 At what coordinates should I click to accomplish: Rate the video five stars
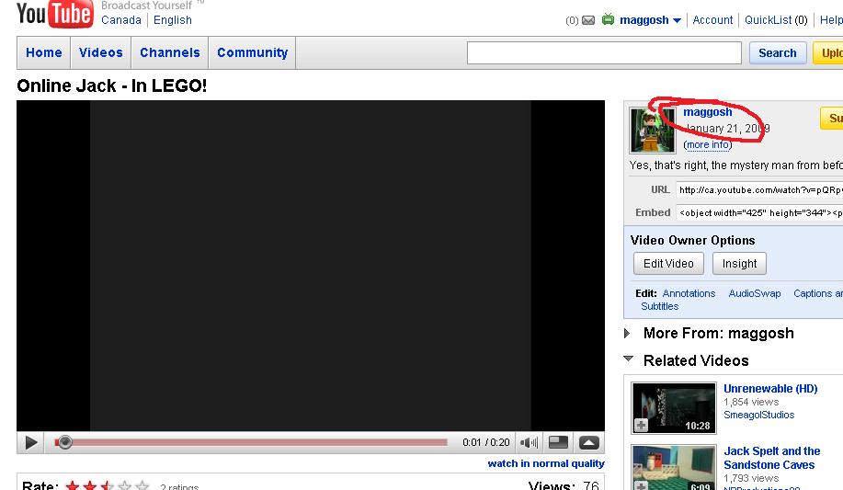pyautogui.click(x=142, y=485)
